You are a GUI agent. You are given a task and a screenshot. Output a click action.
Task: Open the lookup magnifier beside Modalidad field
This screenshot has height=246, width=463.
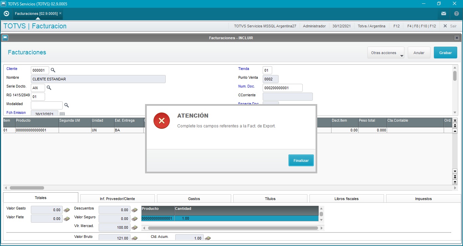tap(66, 105)
